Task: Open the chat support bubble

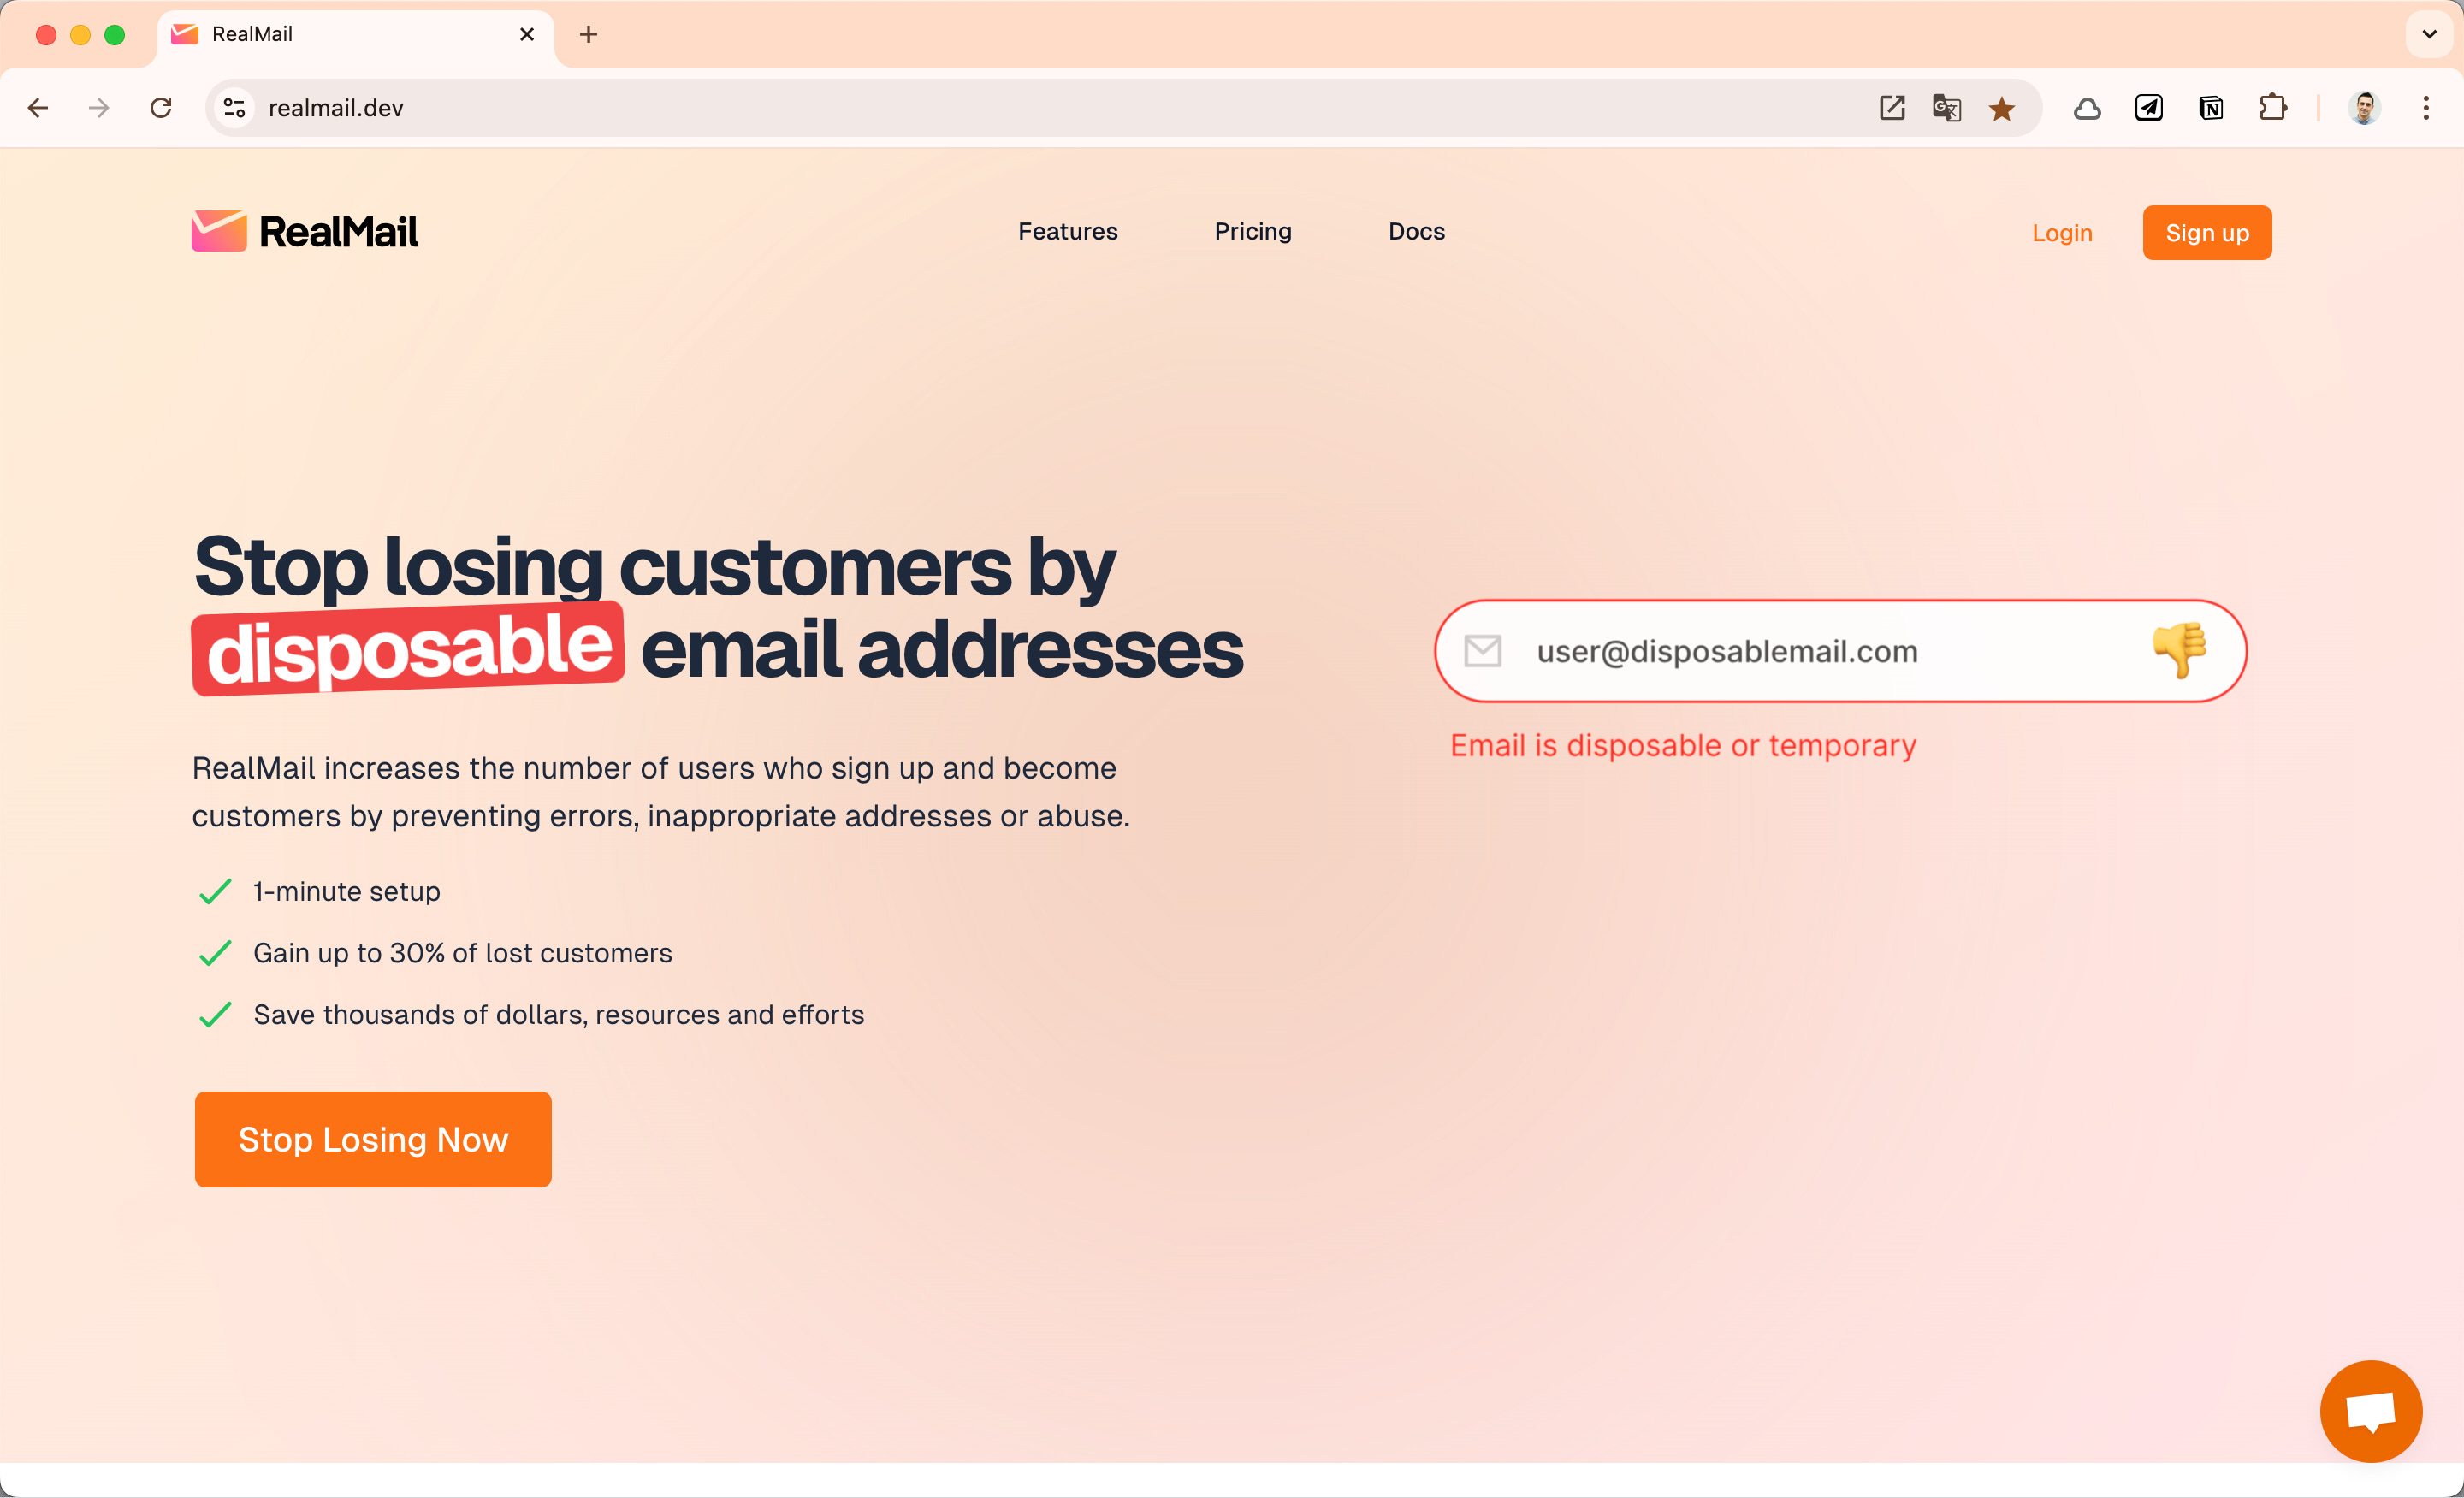Action: pyautogui.click(x=2370, y=1411)
